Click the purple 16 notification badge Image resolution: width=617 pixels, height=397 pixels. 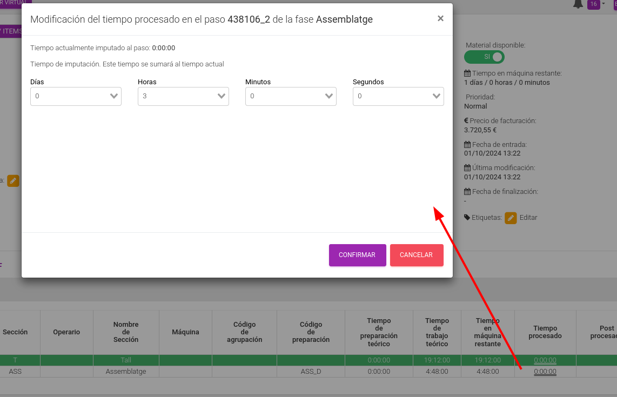[593, 4]
